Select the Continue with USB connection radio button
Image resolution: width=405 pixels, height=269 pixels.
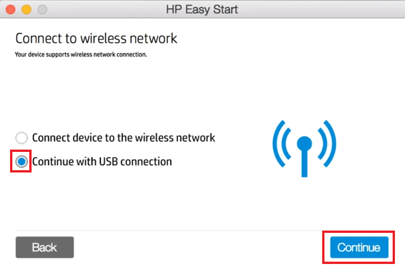click(x=22, y=161)
